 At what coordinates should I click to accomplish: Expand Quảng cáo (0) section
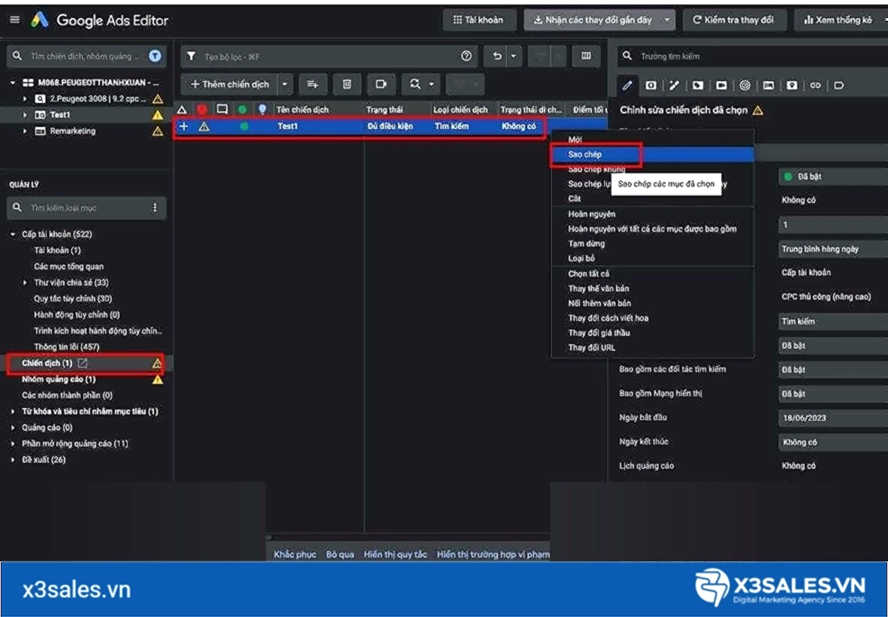tap(13, 427)
